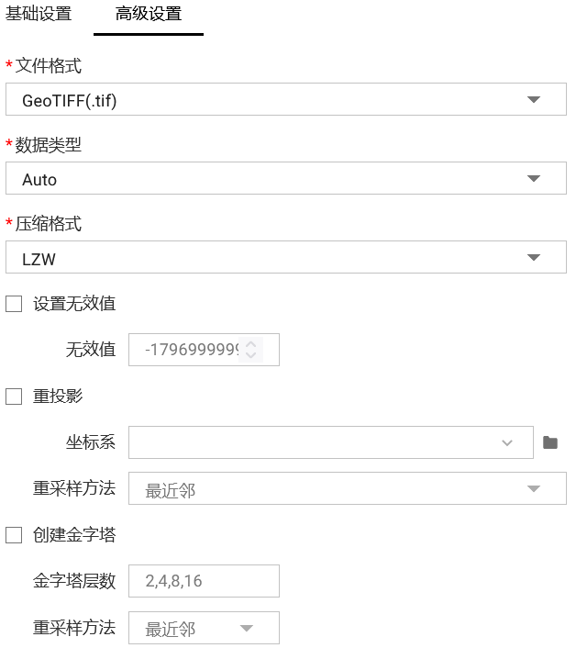Click the chevron in the 坐标系 box
576x648 pixels.
[507, 442]
